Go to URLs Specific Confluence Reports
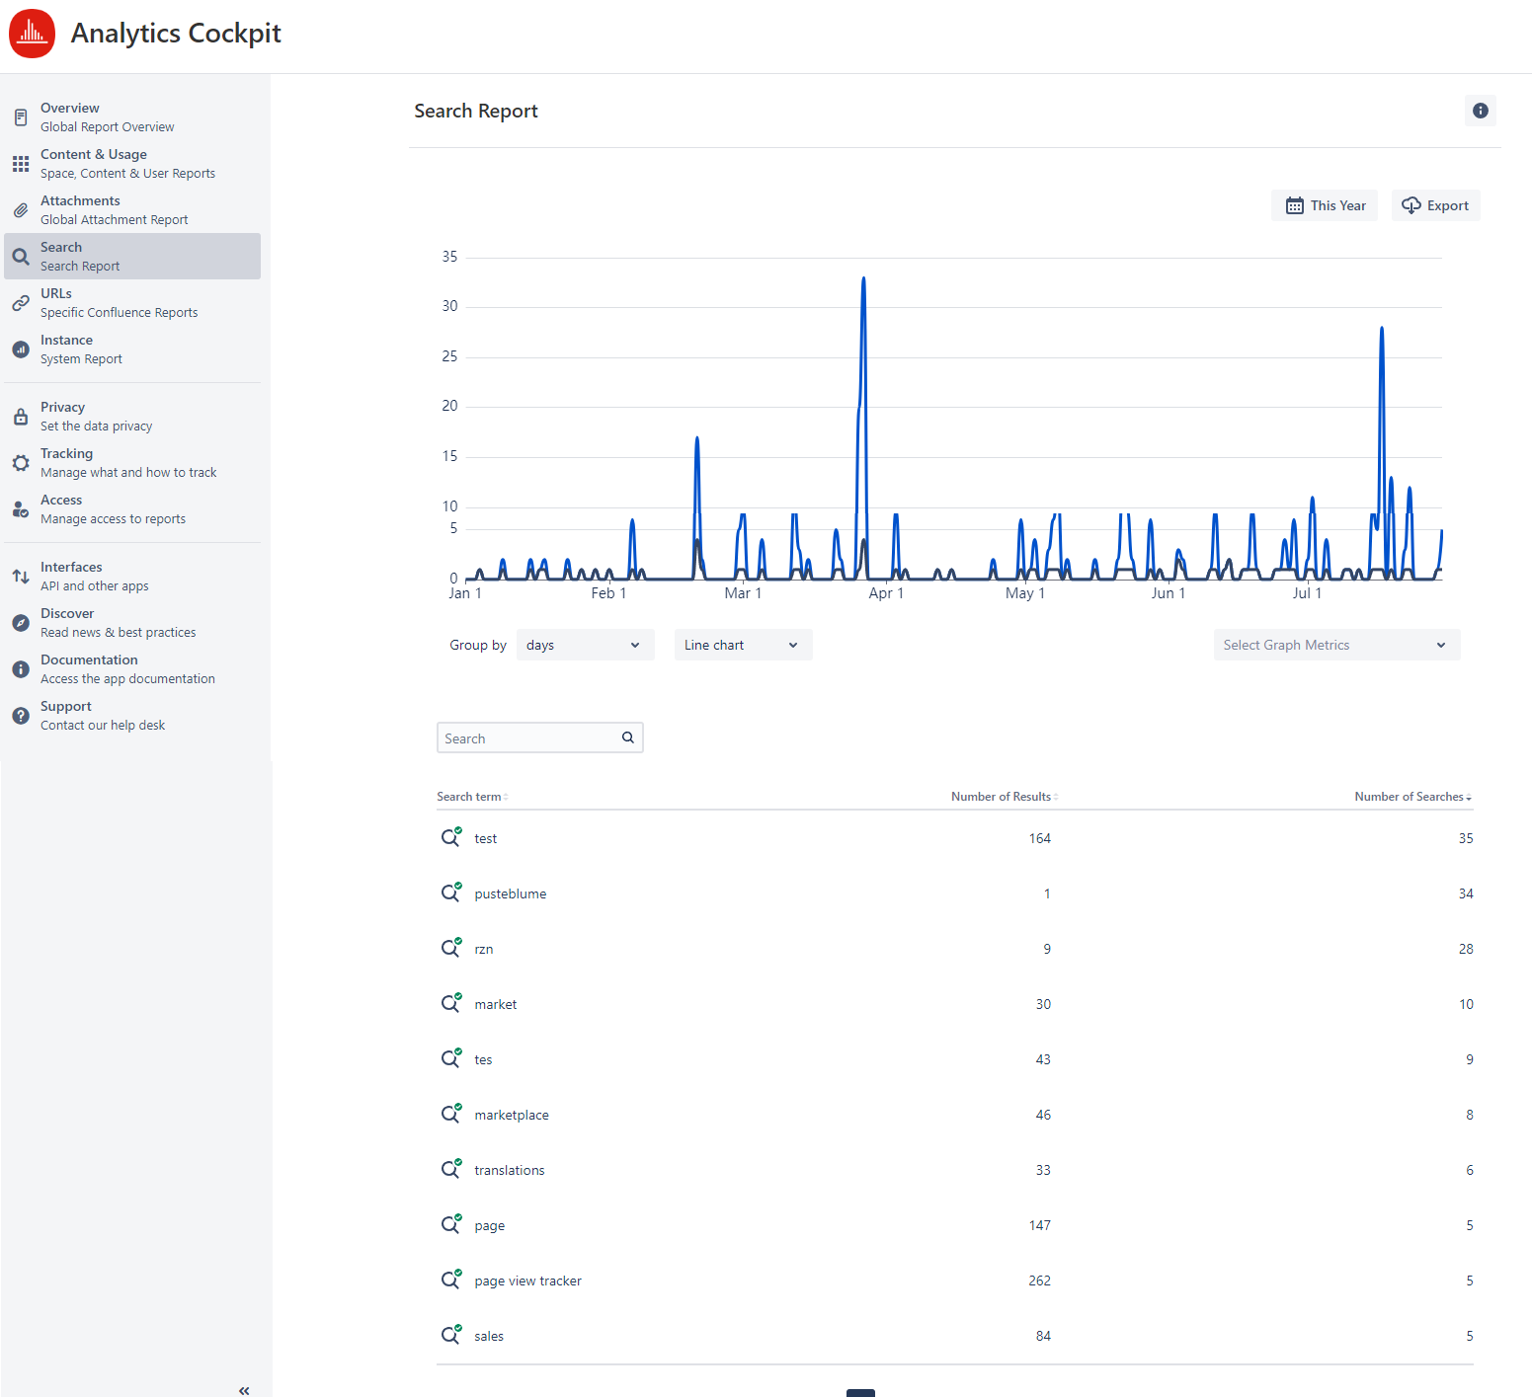This screenshot has width=1532, height=1397. pyautogui.click(x=119, y=303)
